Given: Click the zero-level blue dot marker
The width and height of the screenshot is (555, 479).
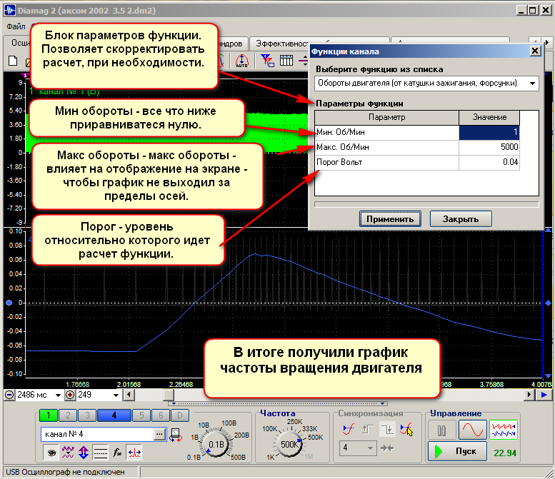Looking at the screenshot, I should click(9, 303).
